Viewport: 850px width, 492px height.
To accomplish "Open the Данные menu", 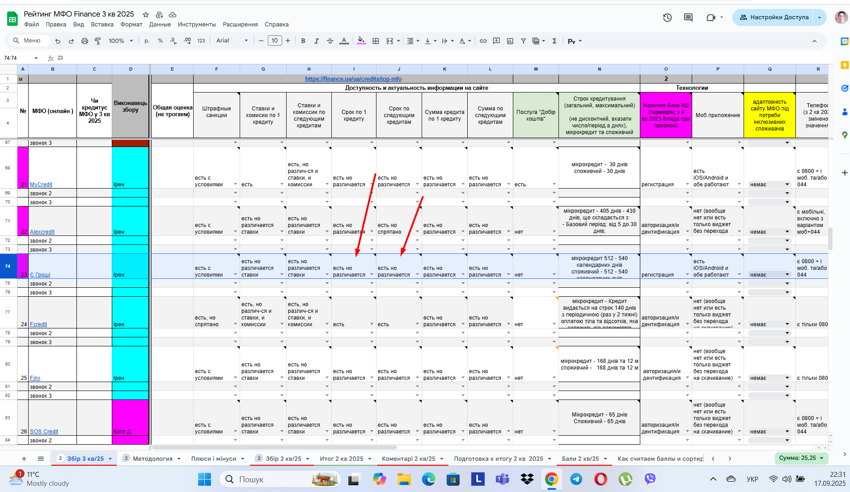I will click(160, 25).
